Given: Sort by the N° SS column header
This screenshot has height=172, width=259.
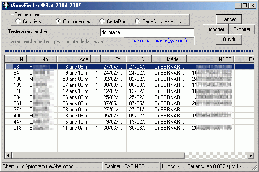Looking at the screenshot, I should 210,59.
